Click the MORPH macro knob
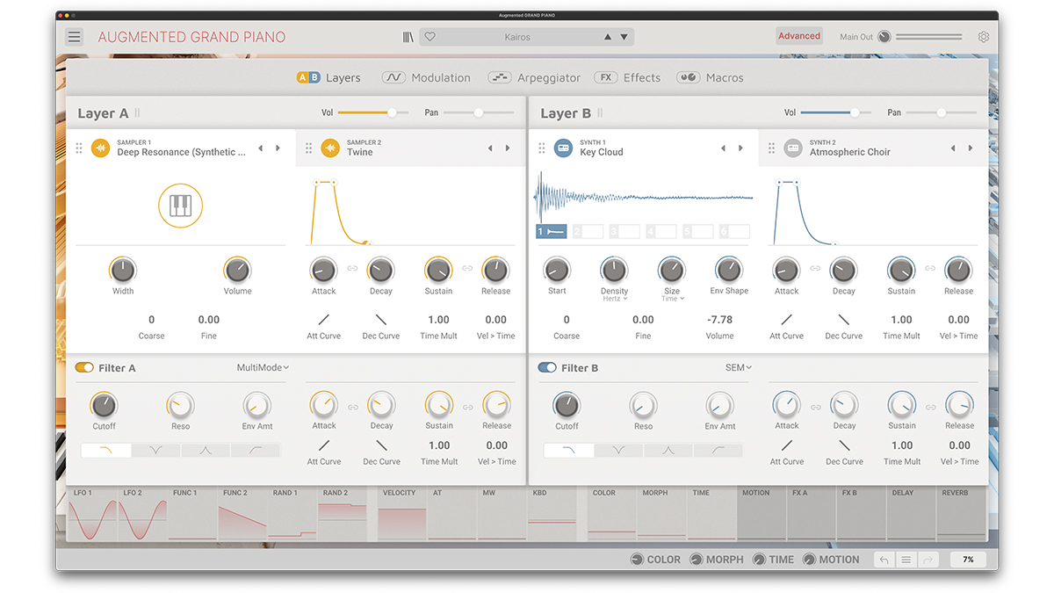Image resolution: width=1054 pixels, height=593 pixels. tap(697, 560)
